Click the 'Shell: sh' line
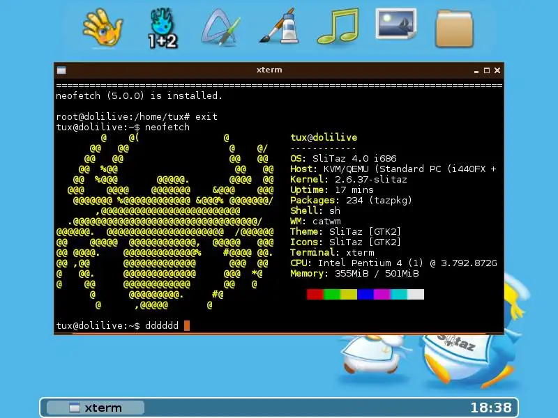Viewport: 558px width, 418px height. point(315,211)
